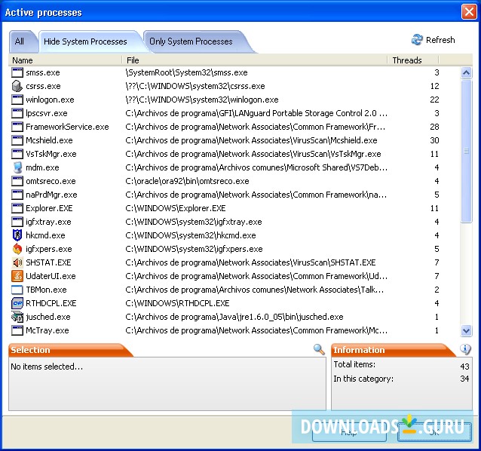Screen dimensions: 481x451
Task: Click the UdaterUI.exe orange icon
Action: point(17,276)
